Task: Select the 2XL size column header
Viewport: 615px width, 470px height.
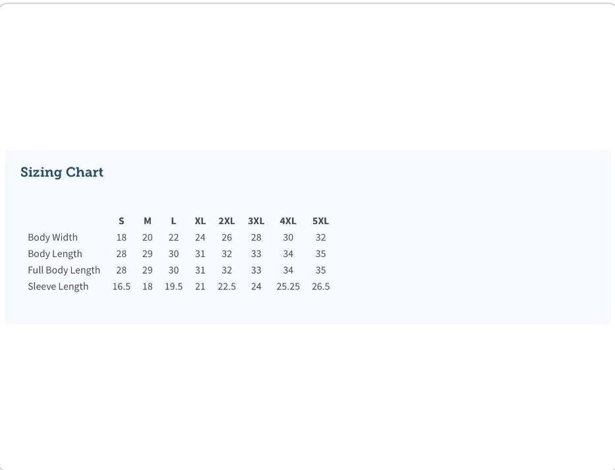Action: [x=227, y=221]
